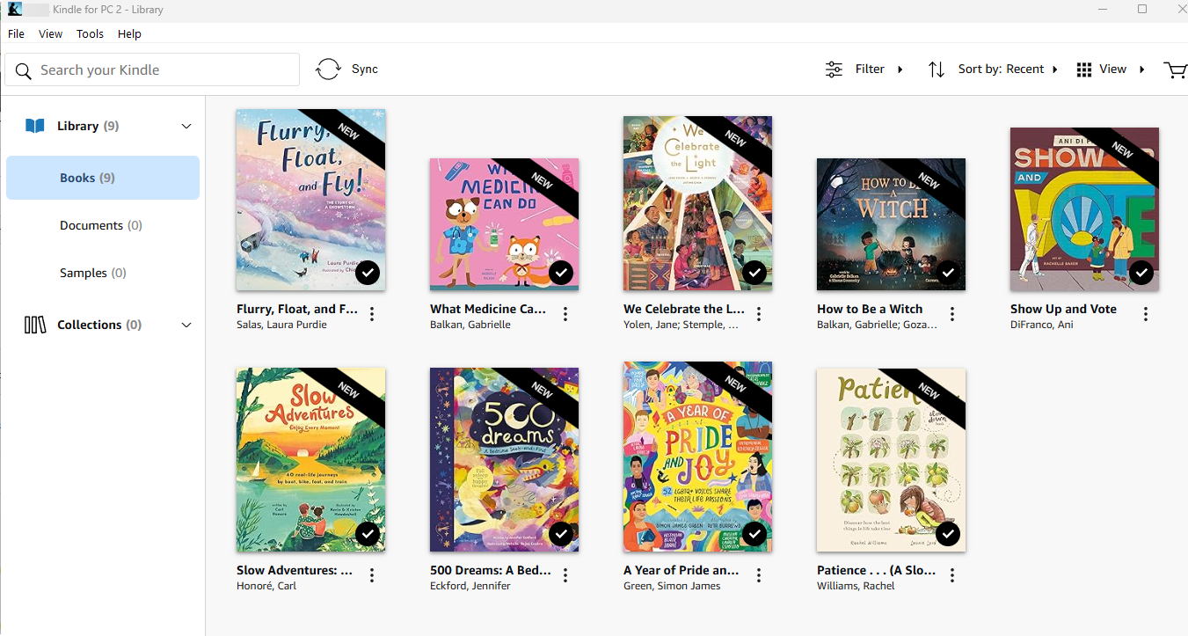1188x636 pixels.
Task: Collapse the Library section chevron
Action: [x=186, y=127]
